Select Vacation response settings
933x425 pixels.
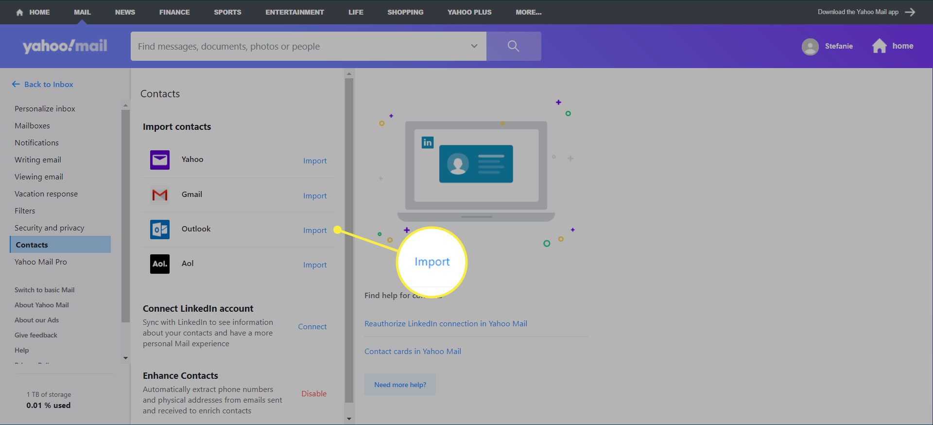46,194
